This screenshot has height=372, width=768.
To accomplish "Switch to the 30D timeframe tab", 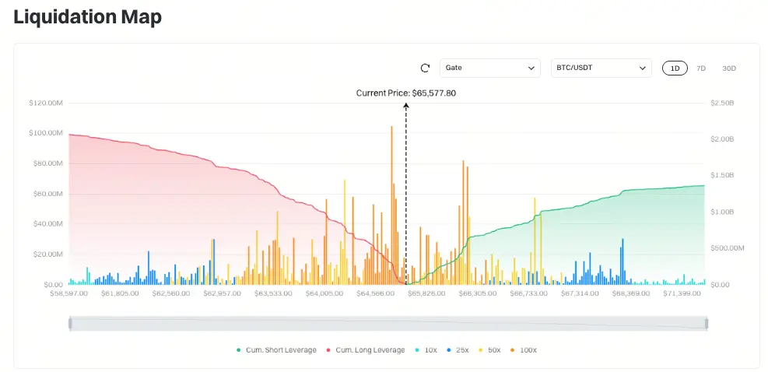I will click(x=729, y=68).
